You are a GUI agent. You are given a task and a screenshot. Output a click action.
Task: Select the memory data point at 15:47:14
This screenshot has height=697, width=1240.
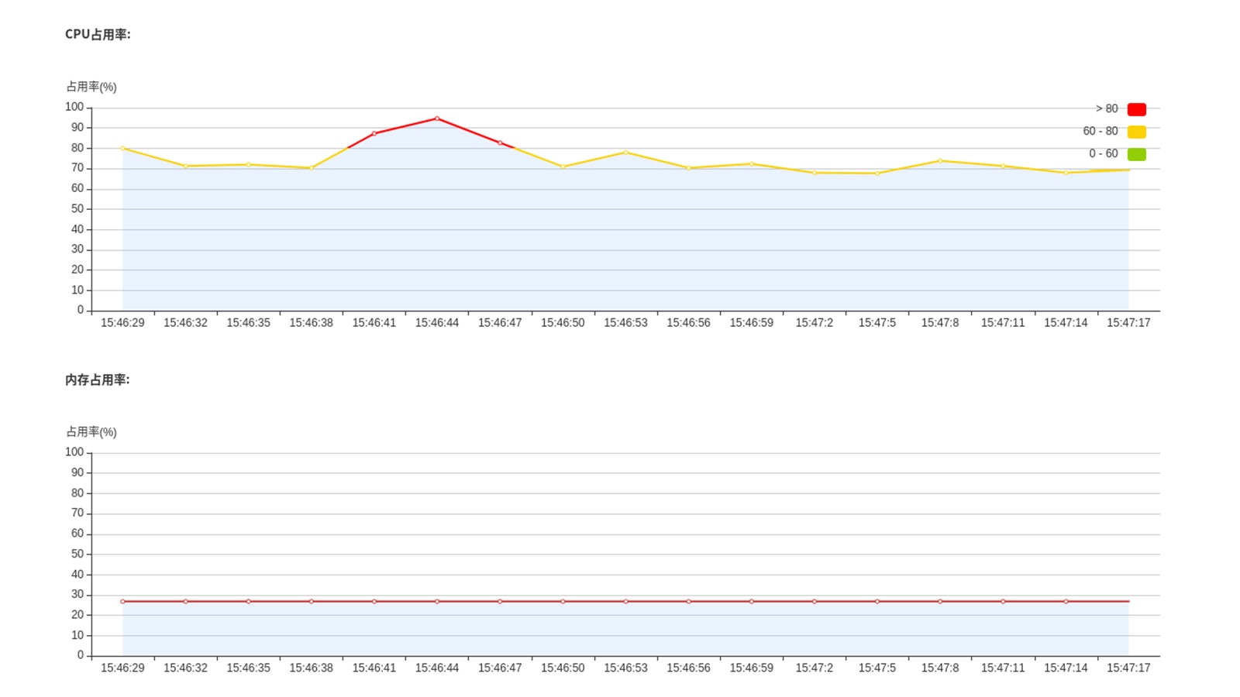1066,602
